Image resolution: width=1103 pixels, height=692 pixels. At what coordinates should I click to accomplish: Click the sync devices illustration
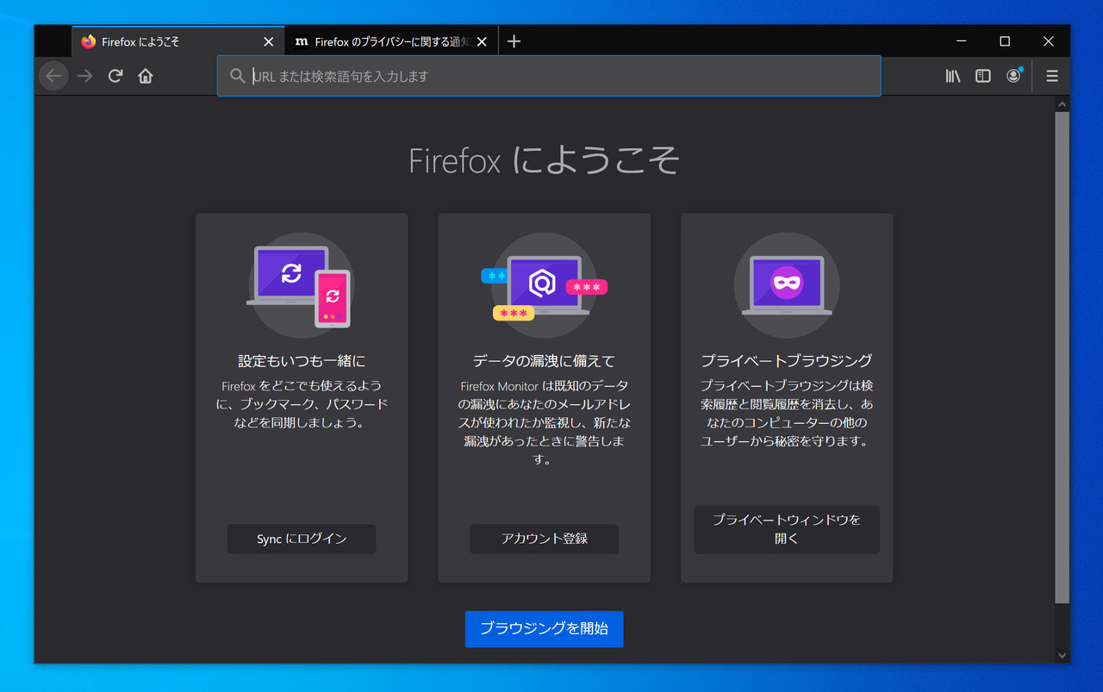(301, 285)
